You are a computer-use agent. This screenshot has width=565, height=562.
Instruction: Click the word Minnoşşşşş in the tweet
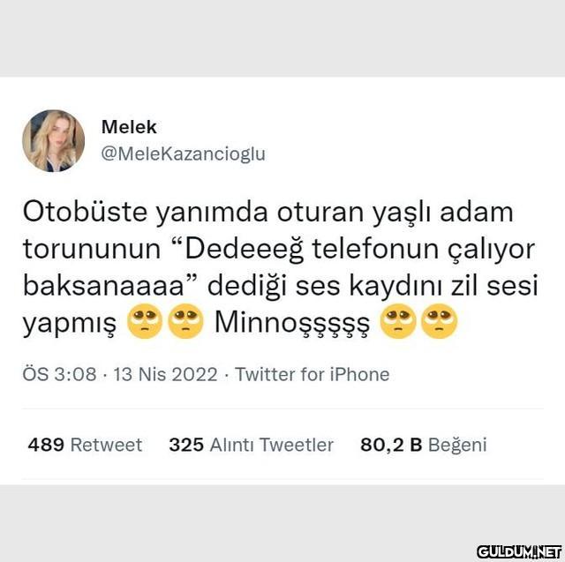292,323
